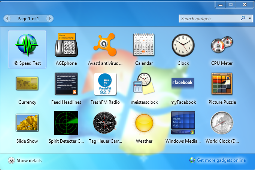Click the 'Spirit Detecter G...' label
This screenshot has height=170, width=255.
pos(66,141)
